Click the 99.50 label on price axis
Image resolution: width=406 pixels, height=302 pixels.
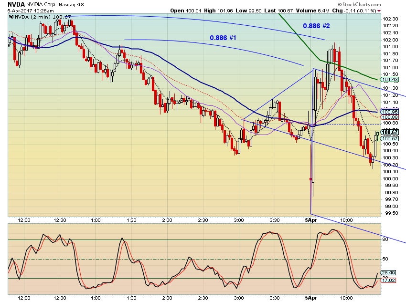[391, 213]
